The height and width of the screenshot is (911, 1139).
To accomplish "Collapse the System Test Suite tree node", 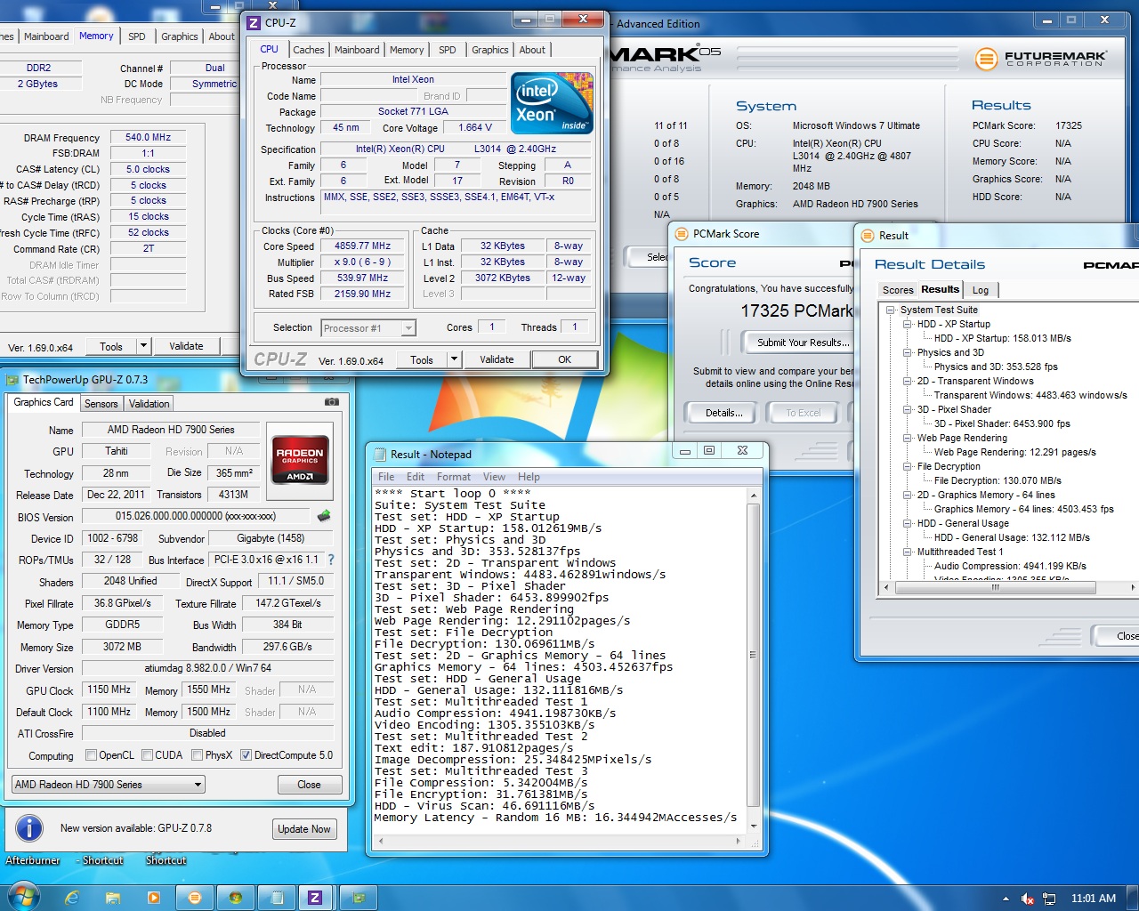I will click(x=890, y=310).
